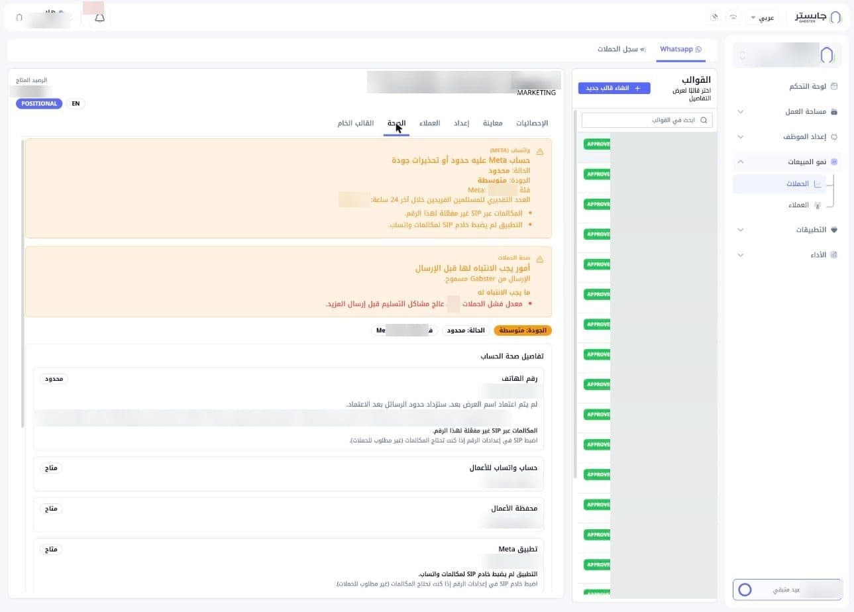Image resolution: width=854 pixels, height=612 pixels.
Task: Click the الجودة: متوسطة quality badge
Action: [523, 330]
